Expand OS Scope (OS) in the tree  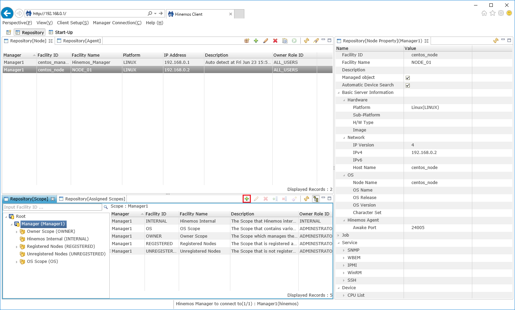[17, 262]
